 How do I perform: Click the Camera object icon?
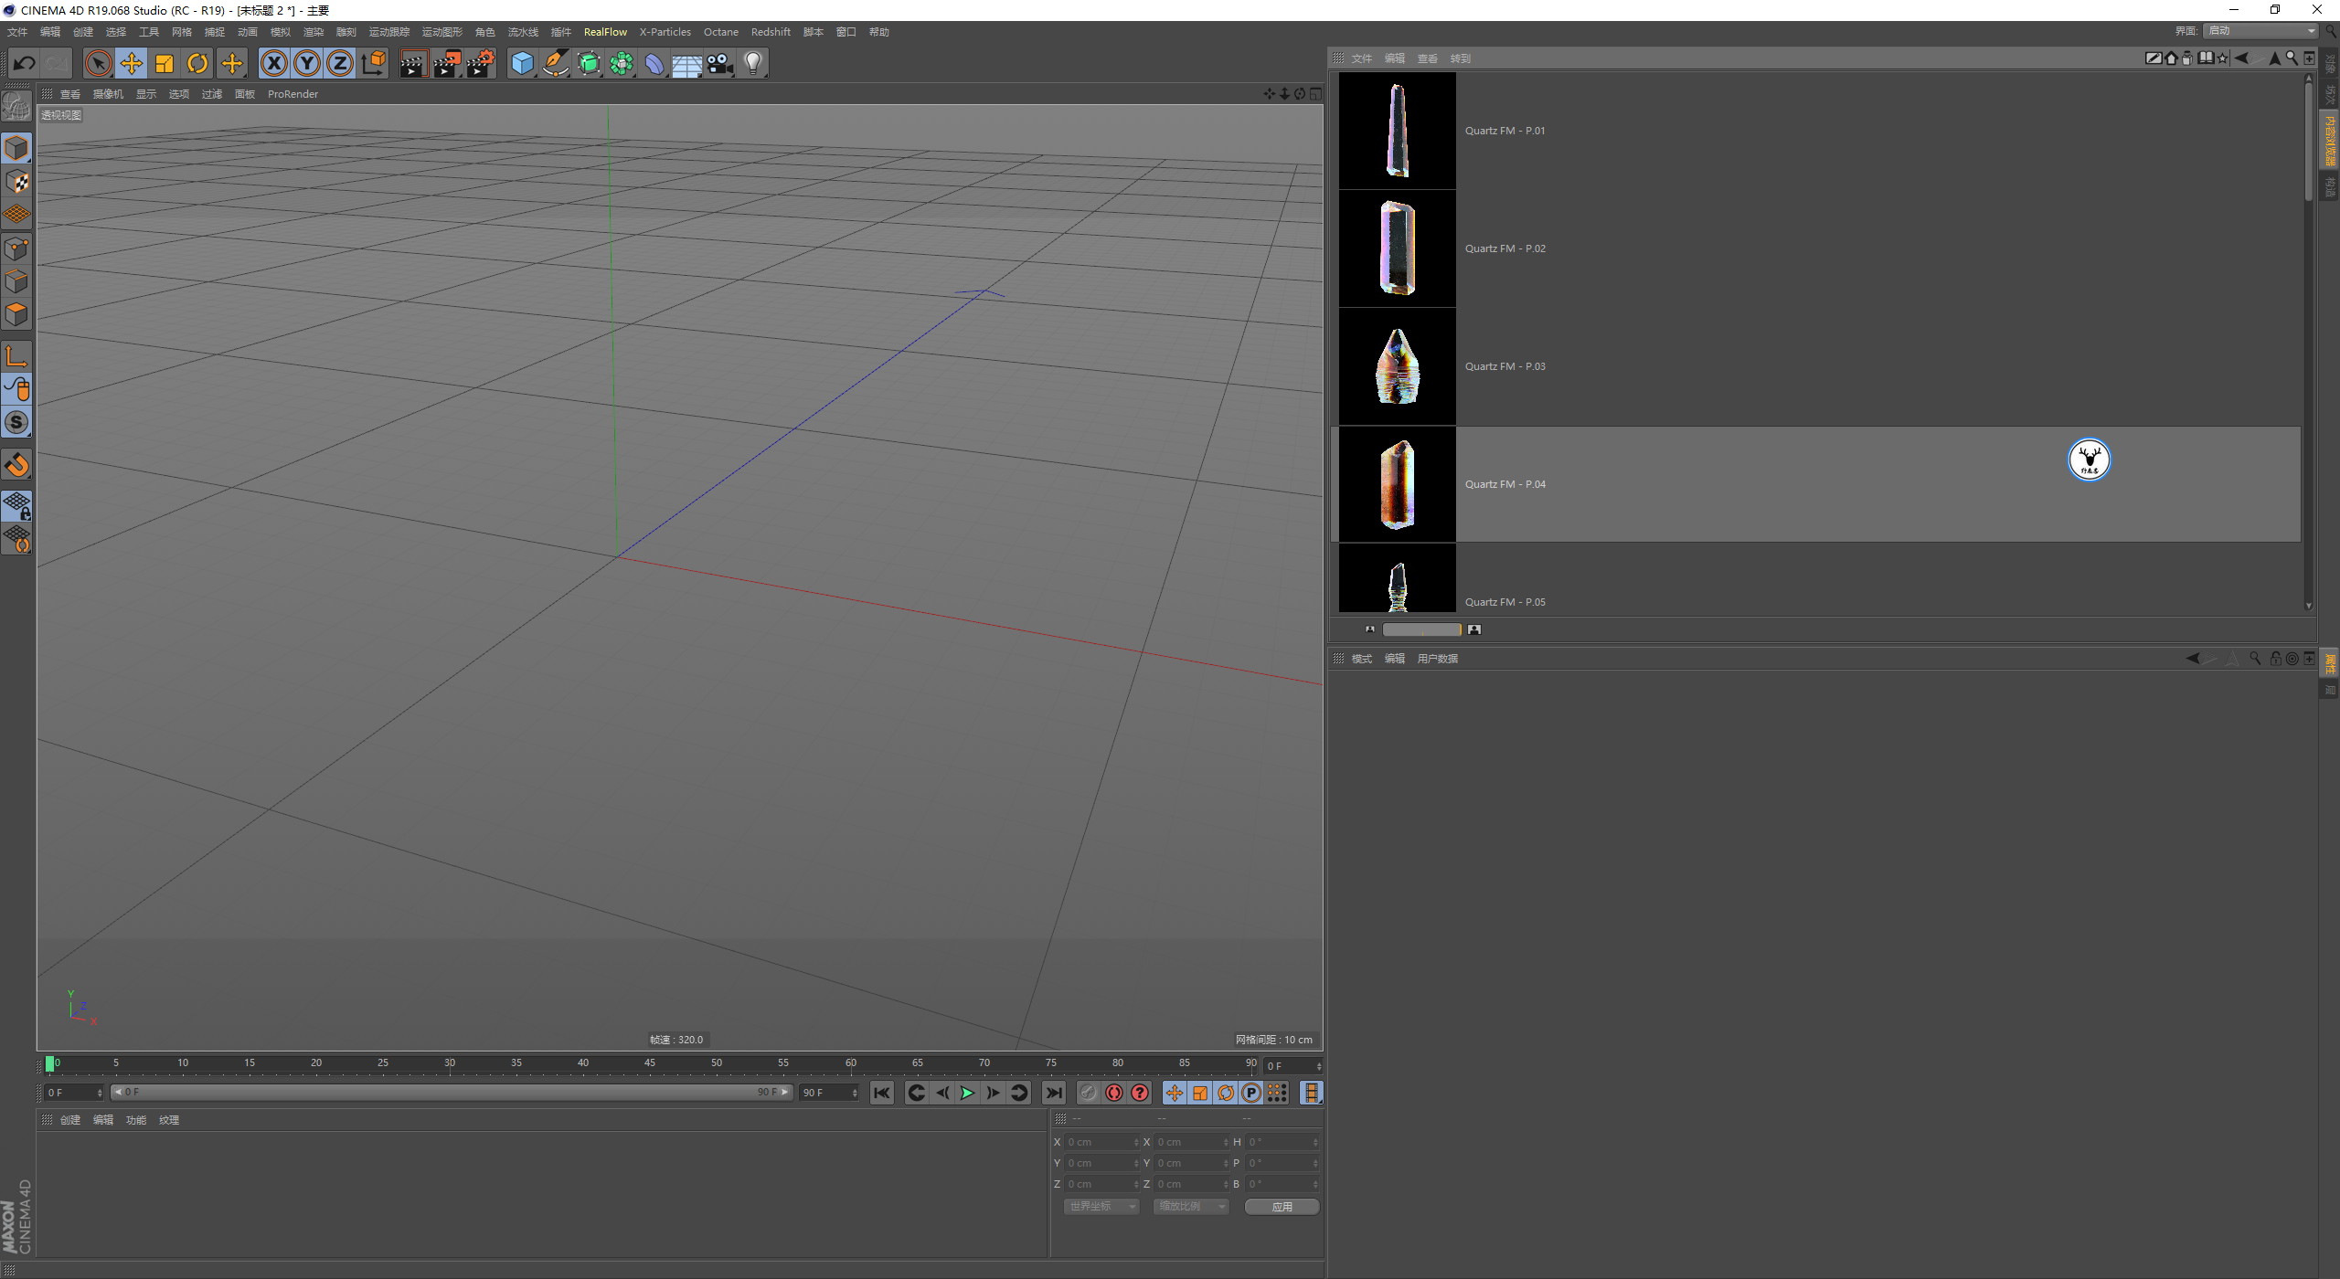(x=720, y=63)
